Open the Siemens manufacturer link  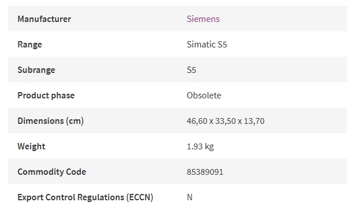(203, 19)
